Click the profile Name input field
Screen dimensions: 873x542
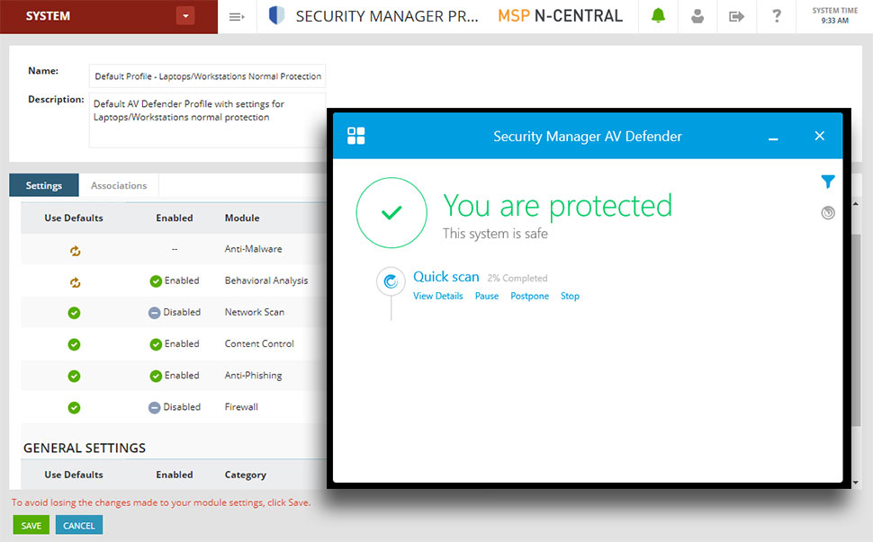207,76
